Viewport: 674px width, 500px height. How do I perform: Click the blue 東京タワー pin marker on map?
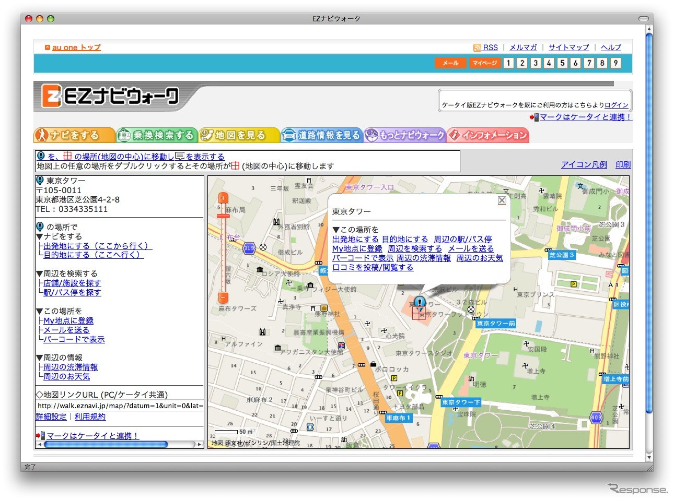pyautogui.click(x=420, y=302)
